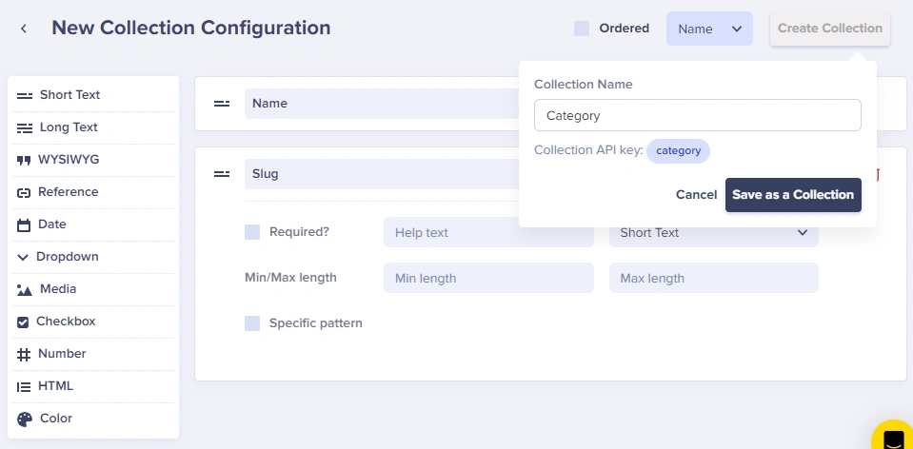Cancel the collection name popup
The width and height of the screenshot is (913, 449).
tap(696, 195)
